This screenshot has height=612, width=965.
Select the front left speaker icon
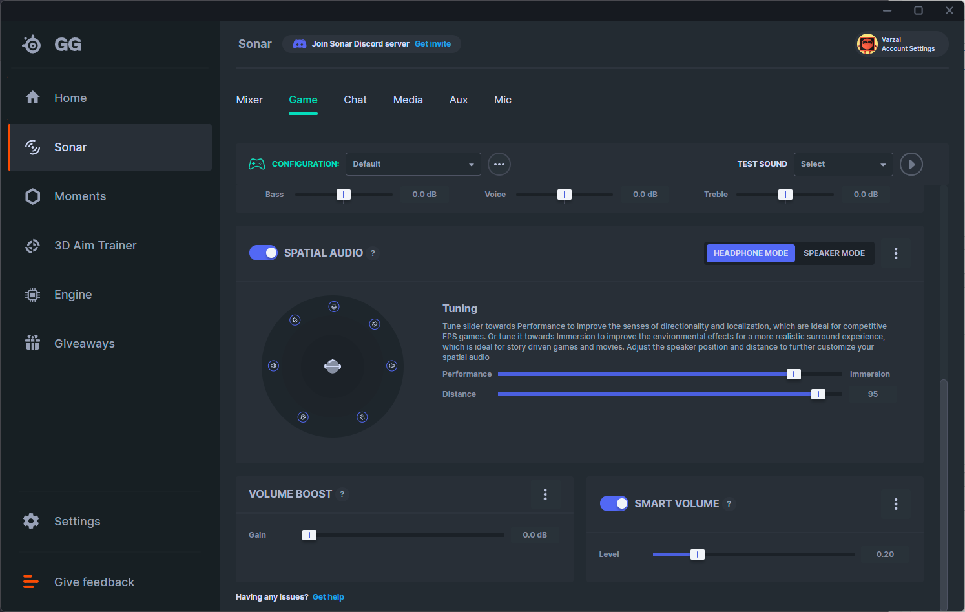click(x=295, y=320)
